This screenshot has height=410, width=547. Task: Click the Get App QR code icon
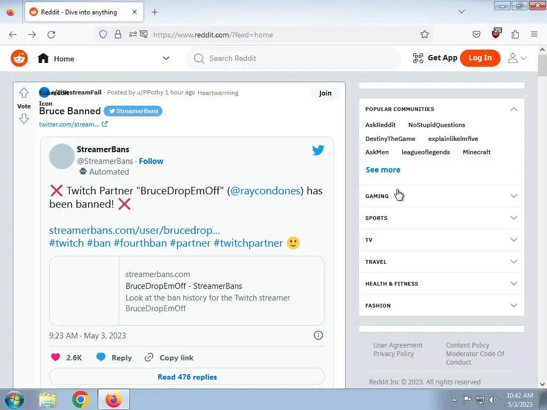(x=418, y=58)
